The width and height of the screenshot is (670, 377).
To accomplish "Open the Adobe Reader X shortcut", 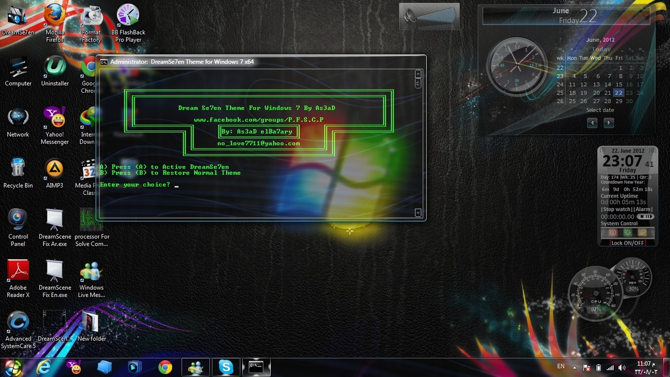I will click(18, 279).
